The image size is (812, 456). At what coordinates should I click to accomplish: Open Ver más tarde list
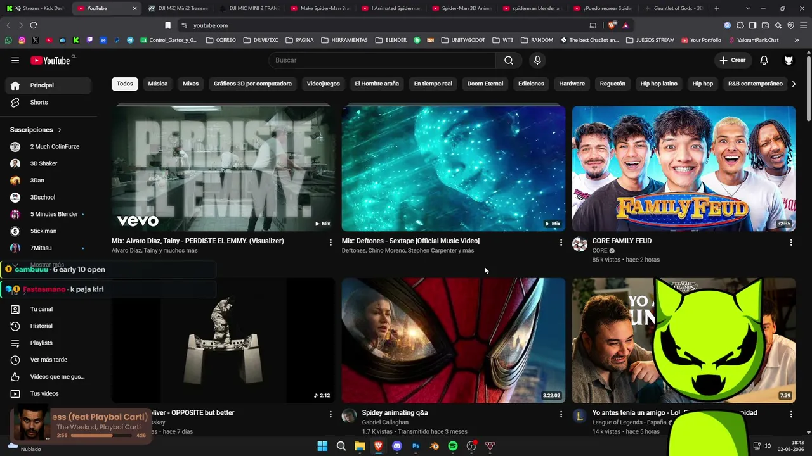point(48,360)
